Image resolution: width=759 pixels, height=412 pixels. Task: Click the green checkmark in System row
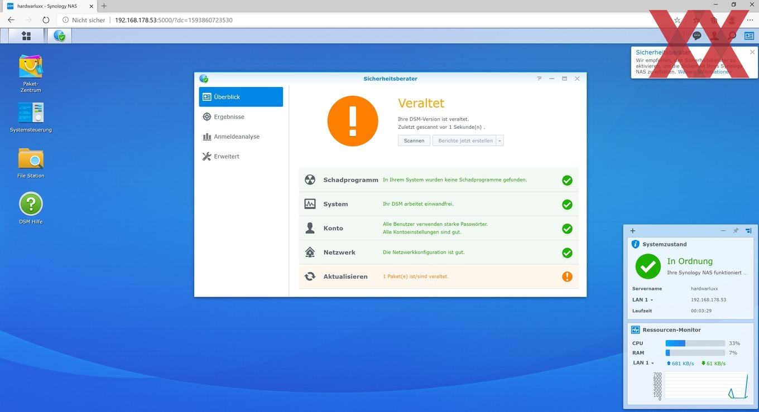pos(567,205)
